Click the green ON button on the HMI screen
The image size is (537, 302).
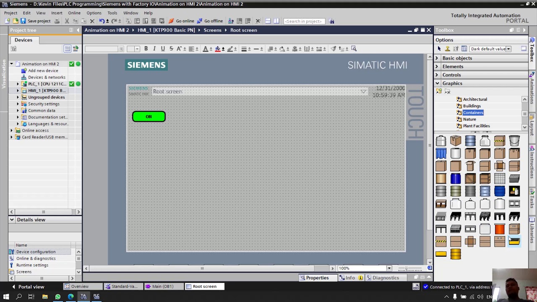pyautogui.click(x=149, y=117)
